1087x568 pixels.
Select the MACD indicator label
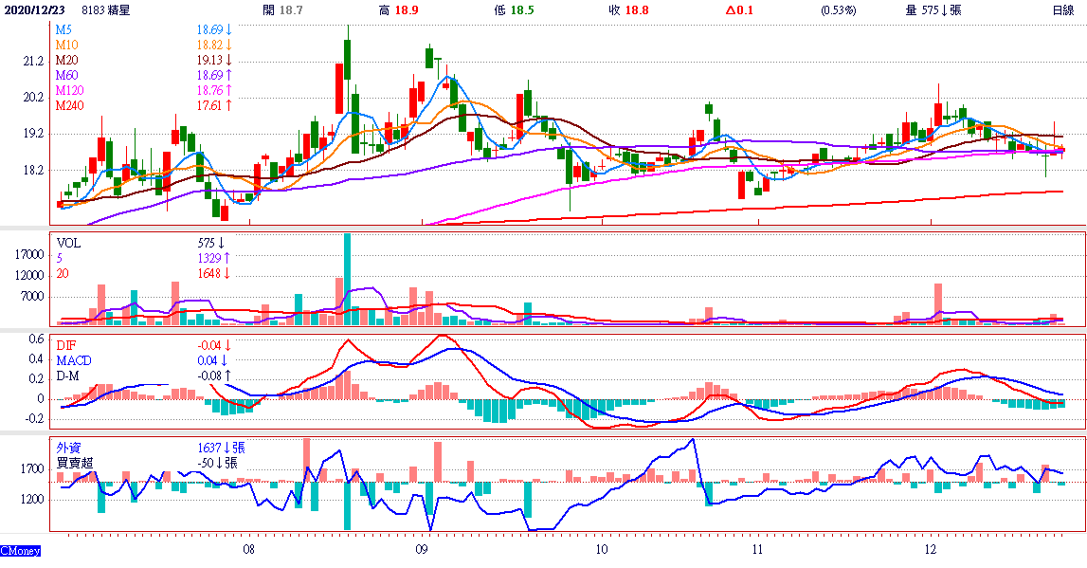(73, 360)
